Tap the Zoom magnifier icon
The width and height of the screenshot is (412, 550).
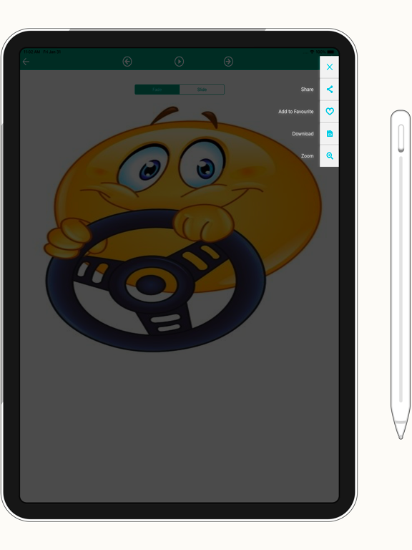tap(329, 155)
